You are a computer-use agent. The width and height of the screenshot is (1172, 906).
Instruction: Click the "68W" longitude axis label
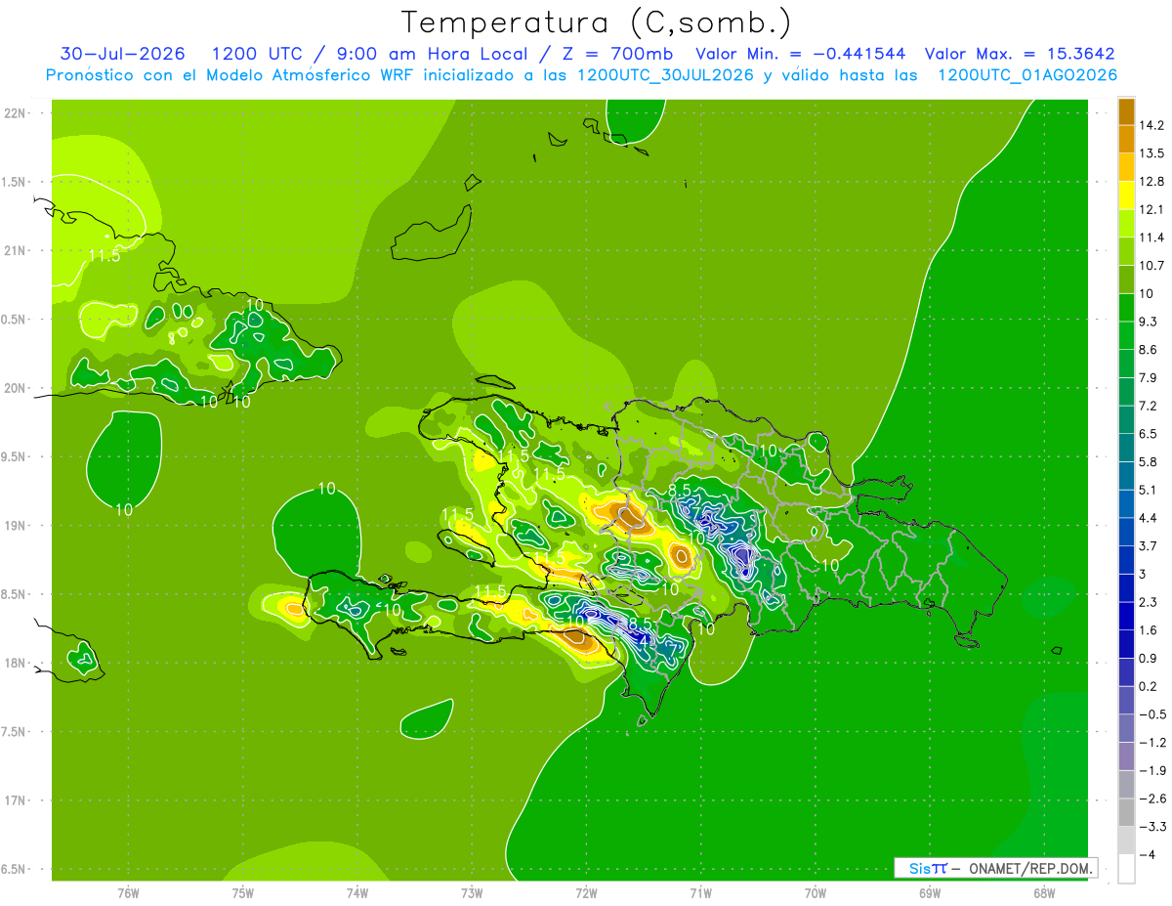(1044, 893)
